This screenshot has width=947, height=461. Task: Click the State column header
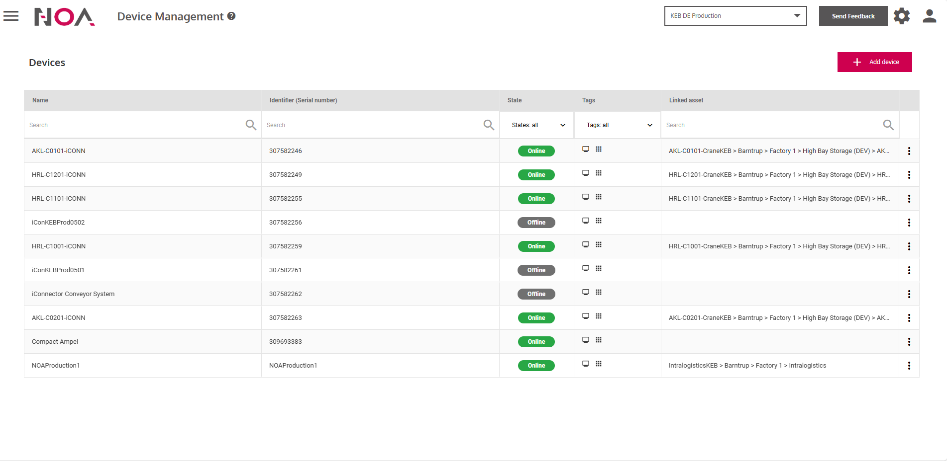515,100
